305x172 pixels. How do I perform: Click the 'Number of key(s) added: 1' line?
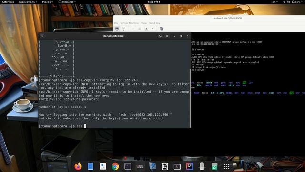point(62,107)
